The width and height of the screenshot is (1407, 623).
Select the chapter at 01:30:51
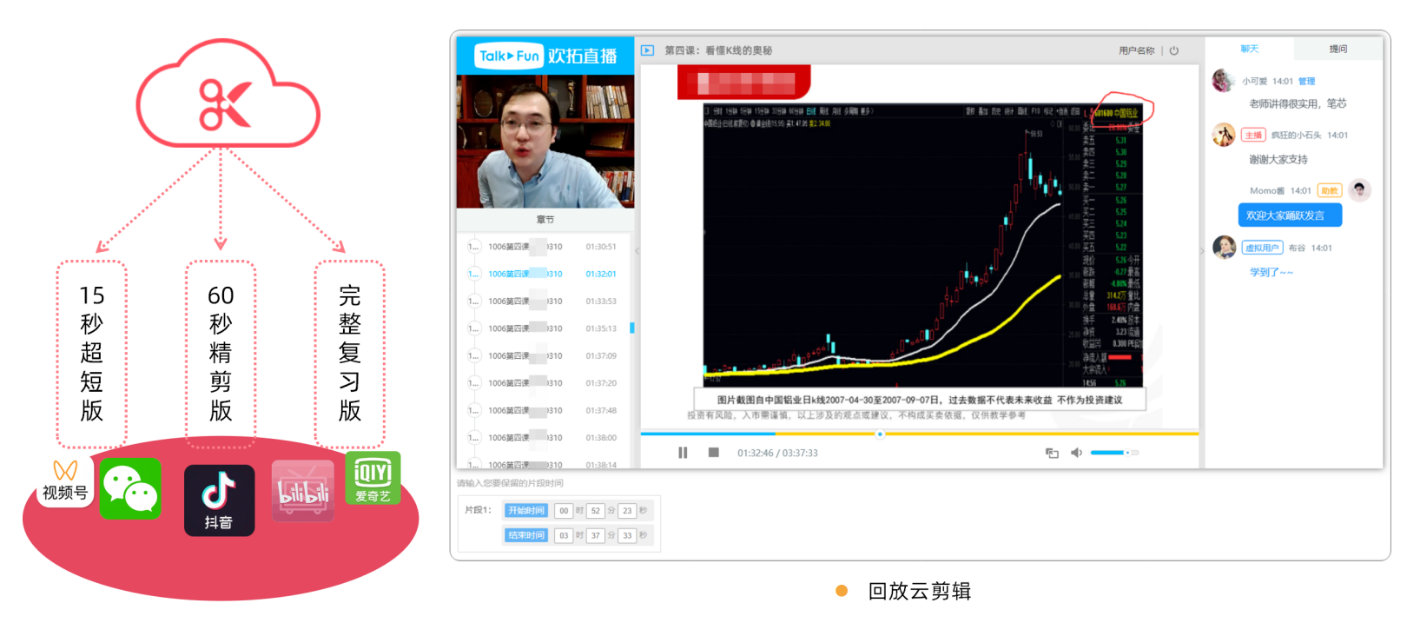pyautogui.click(x=545, y=247)
